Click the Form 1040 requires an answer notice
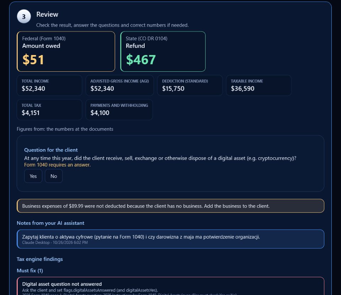 click(58, 165)
